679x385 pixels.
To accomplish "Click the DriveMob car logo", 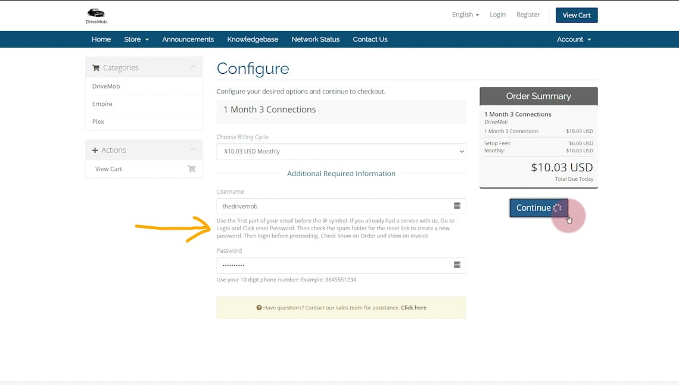I will pos(96,15).
